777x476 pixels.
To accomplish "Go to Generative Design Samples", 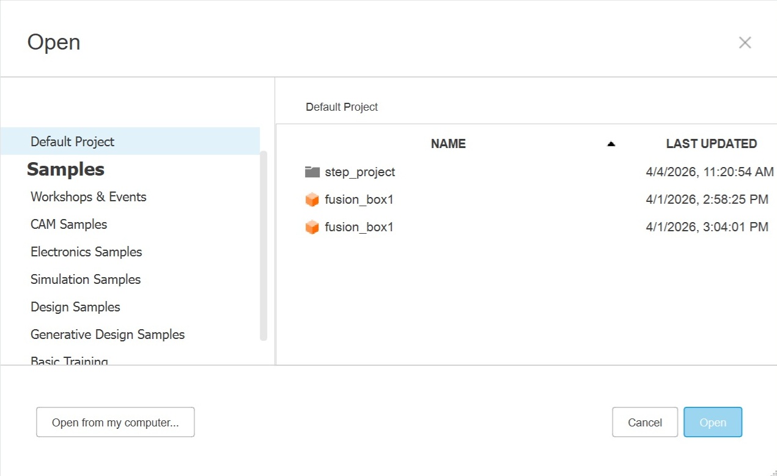I will pyautogui.click(x=108, y=334).
